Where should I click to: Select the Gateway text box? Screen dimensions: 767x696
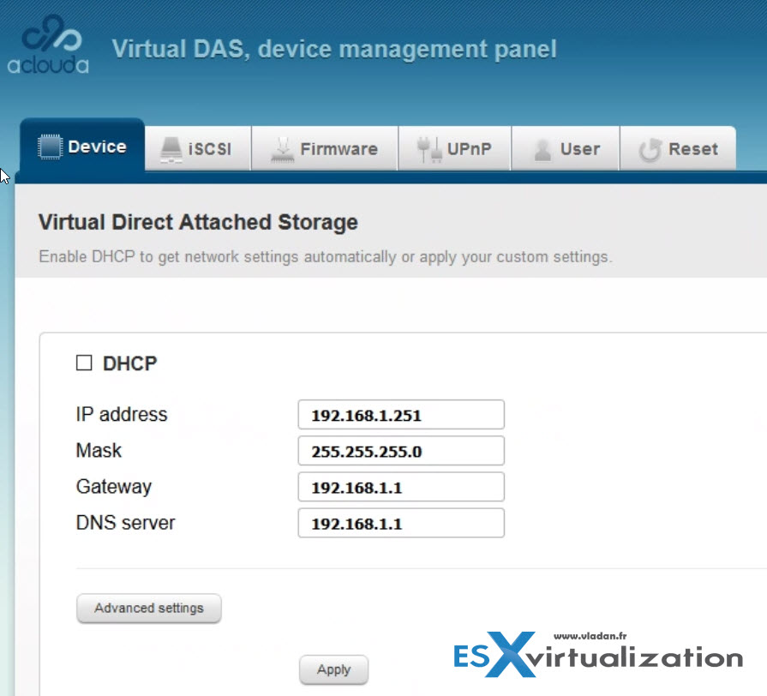point(401,487)
